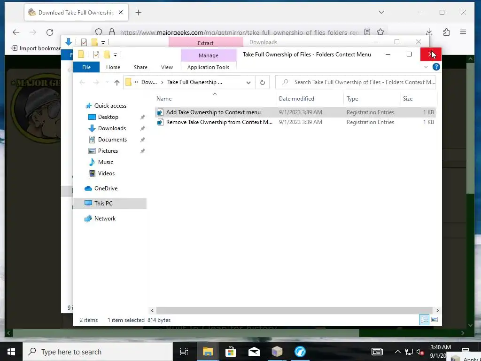Open Firefox application hamburger menu
The height and width of the screenshot is (361, 481).
point(463,32)
